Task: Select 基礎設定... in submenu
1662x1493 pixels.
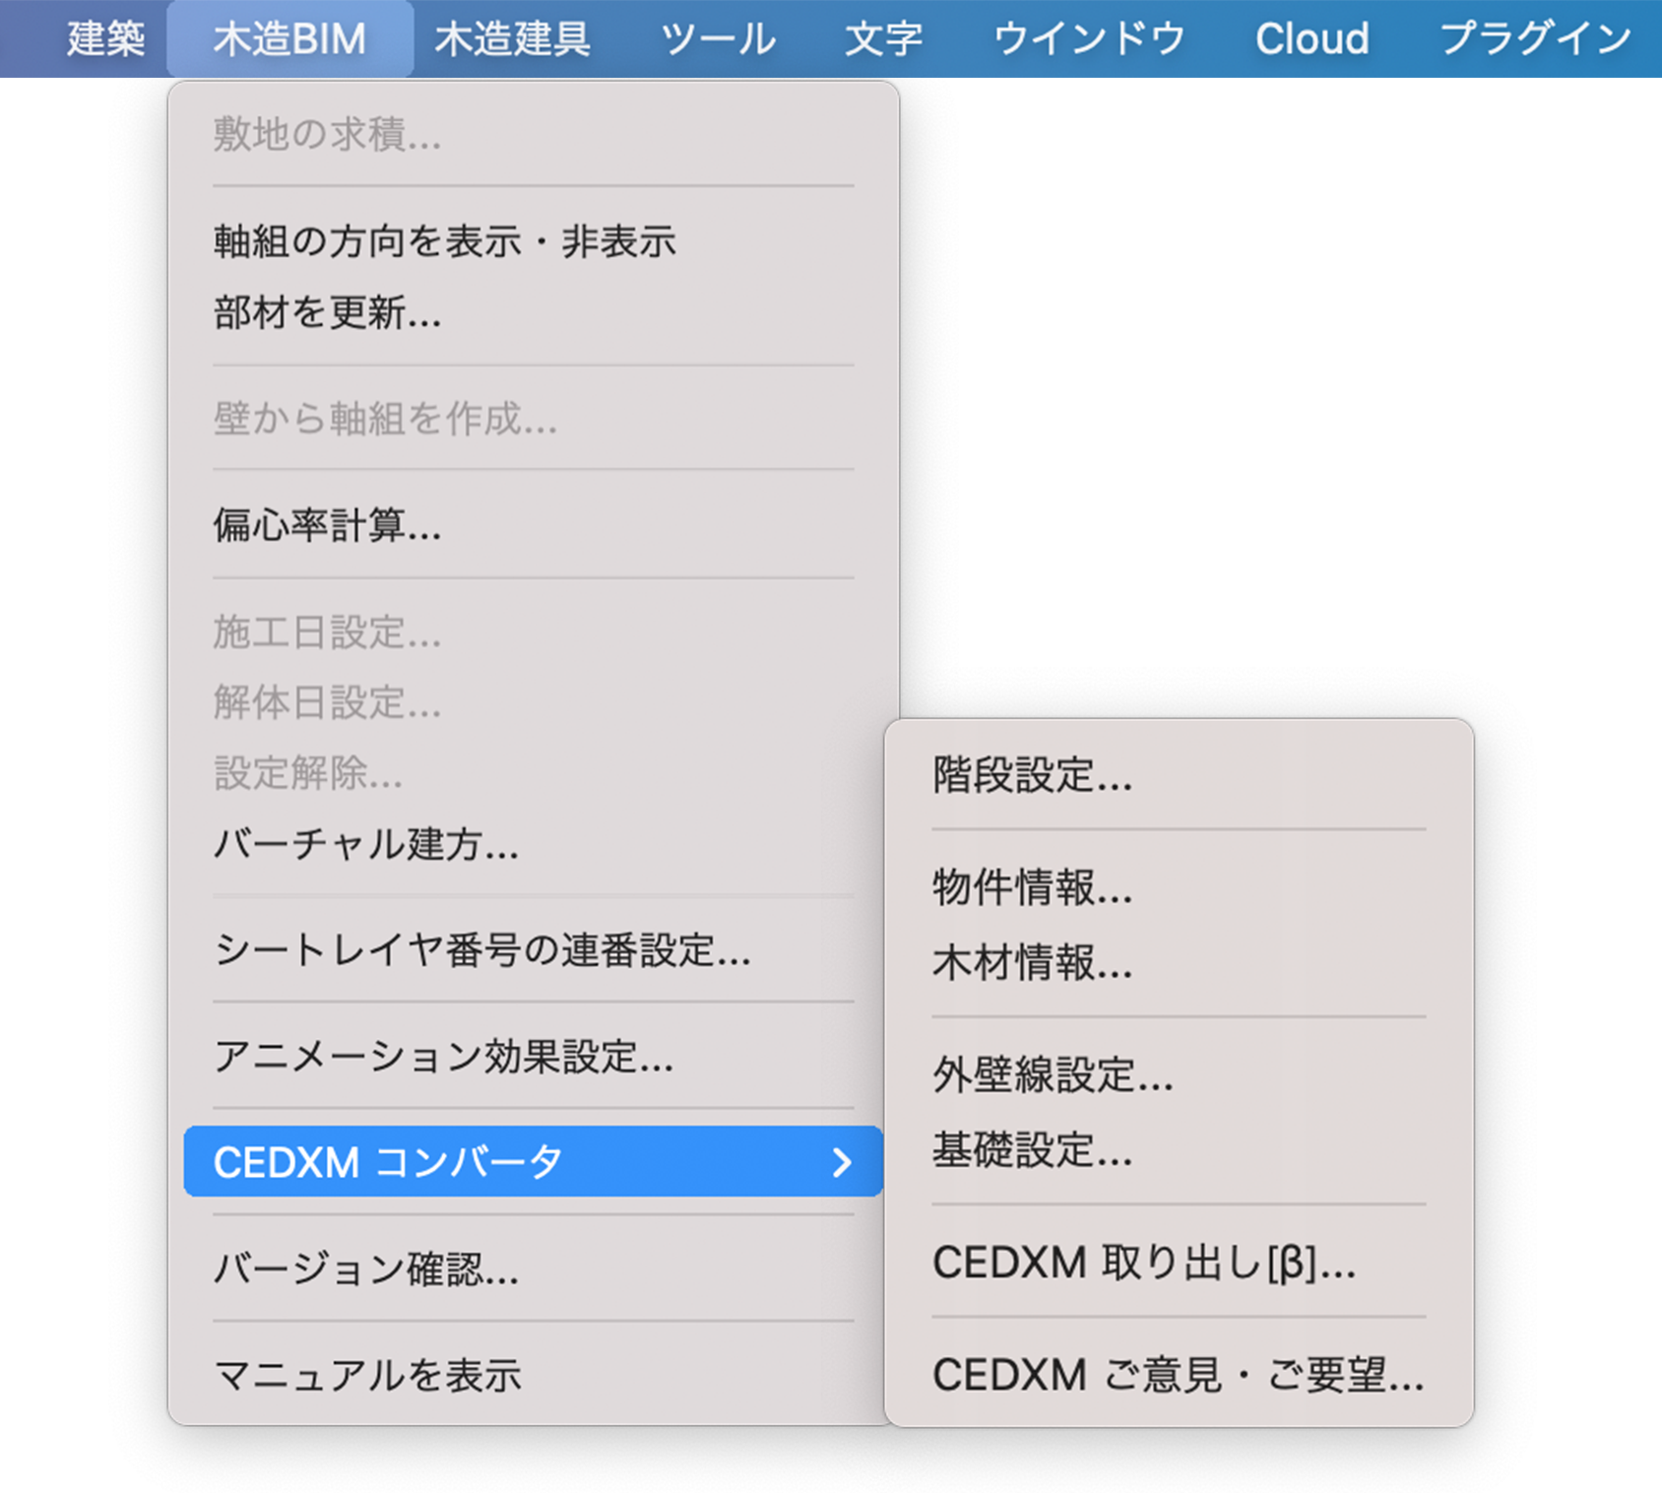Action: (1179, 1149)
